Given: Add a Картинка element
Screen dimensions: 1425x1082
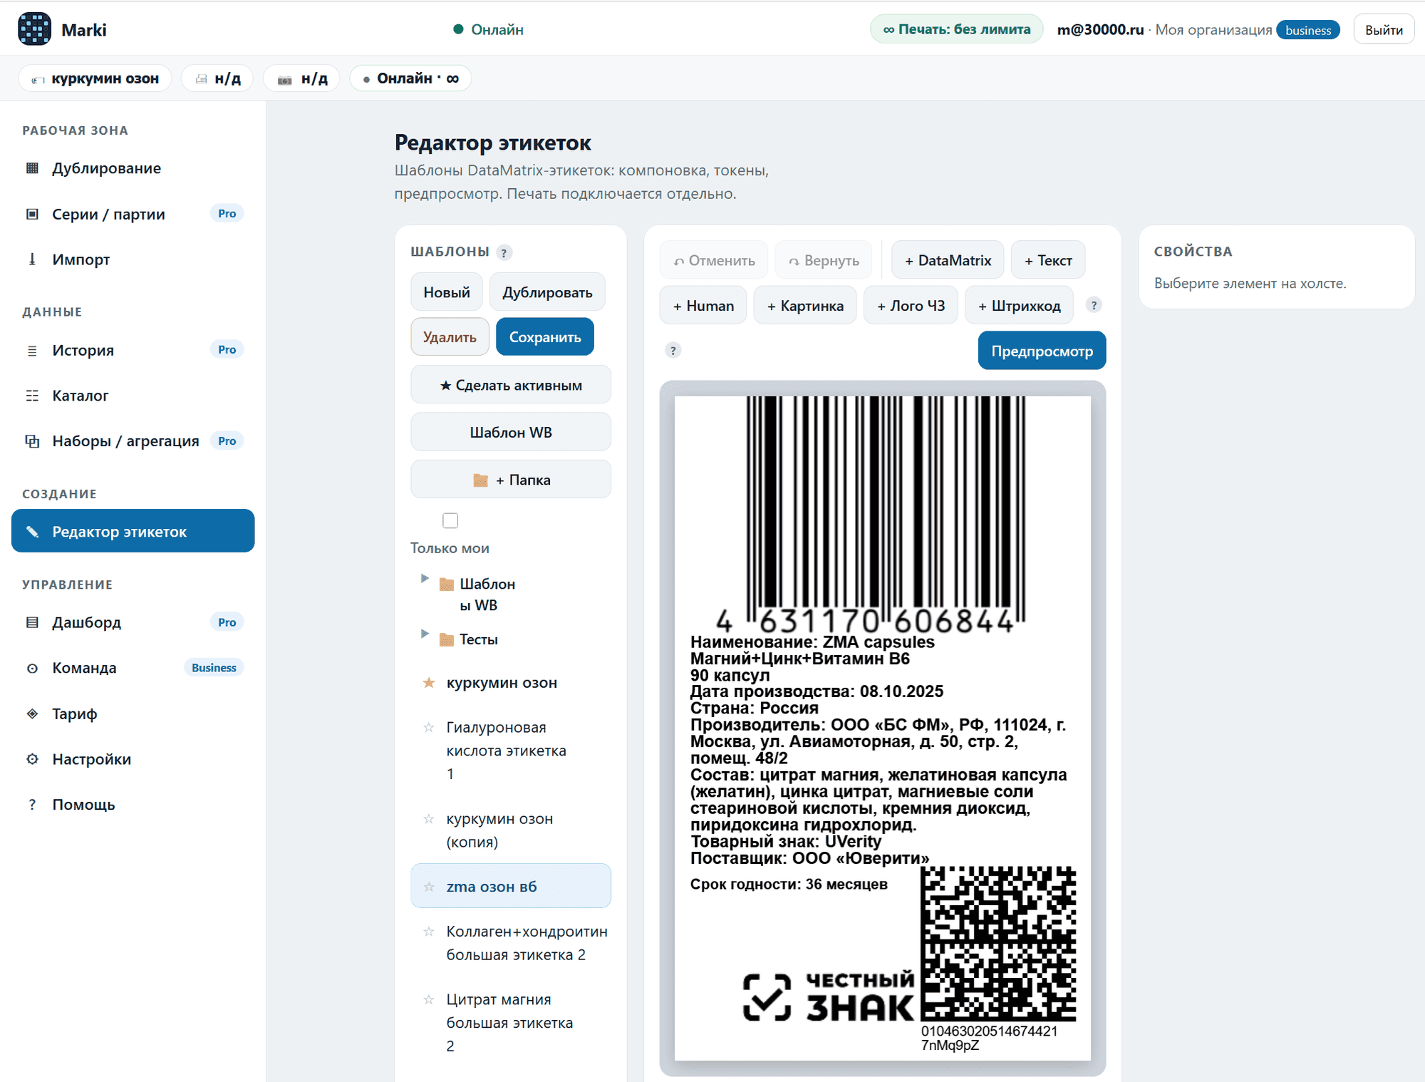Looking at the screenshot, I should (805, 306).
